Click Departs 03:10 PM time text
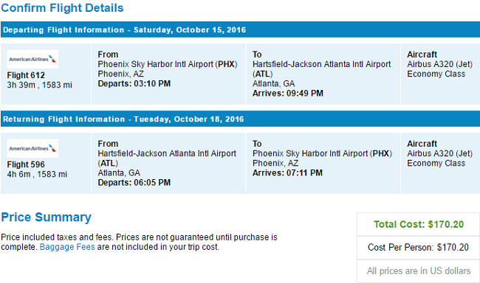 tap(134, 84)
